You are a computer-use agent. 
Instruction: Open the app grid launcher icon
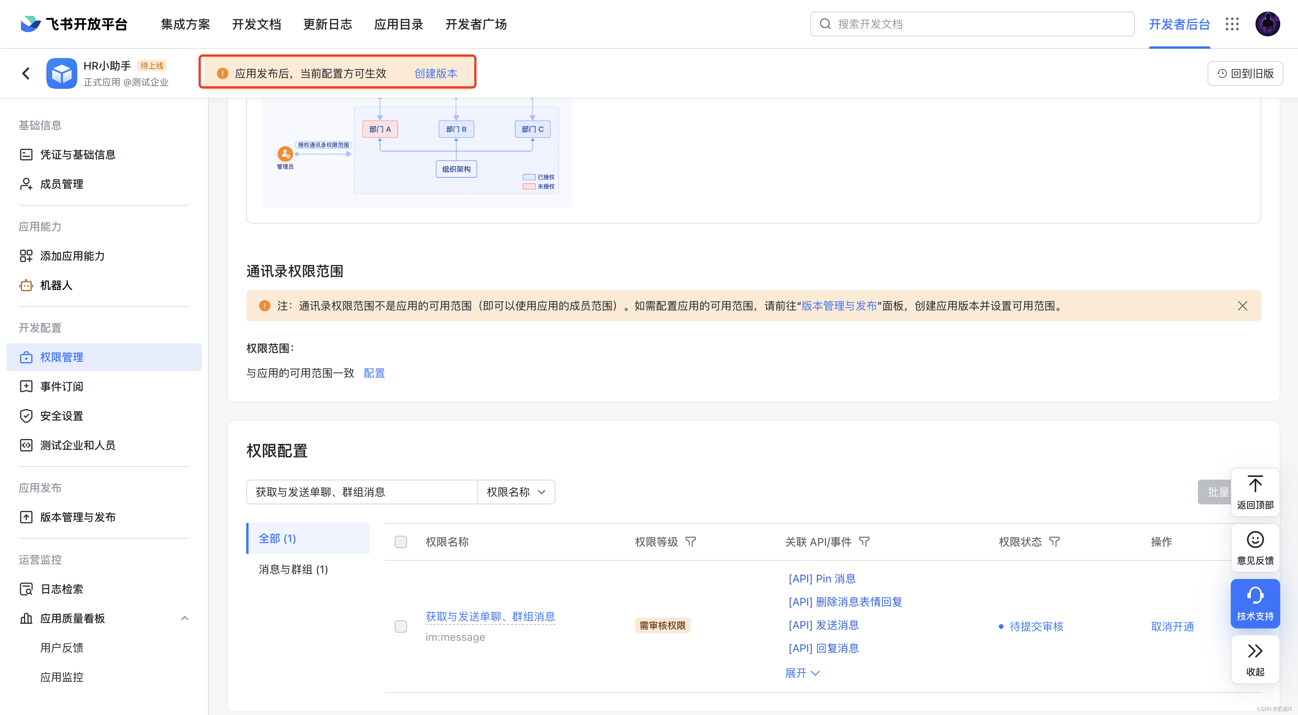coord(1232,24)
